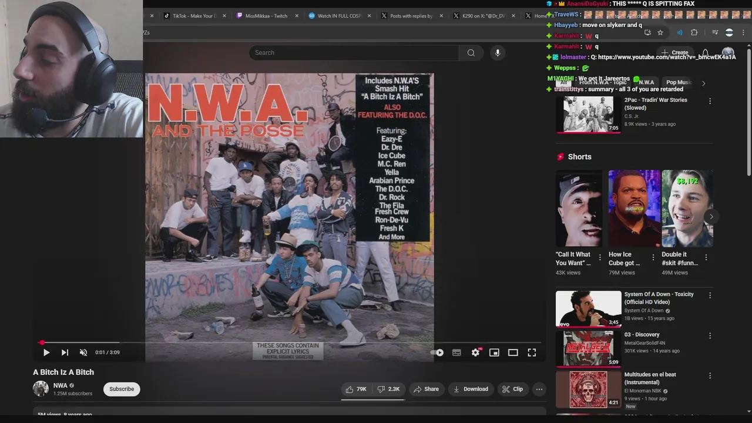Open options for How Ice Cube short
The height and width of the screenshot is (423, 752).
(653, 257)
